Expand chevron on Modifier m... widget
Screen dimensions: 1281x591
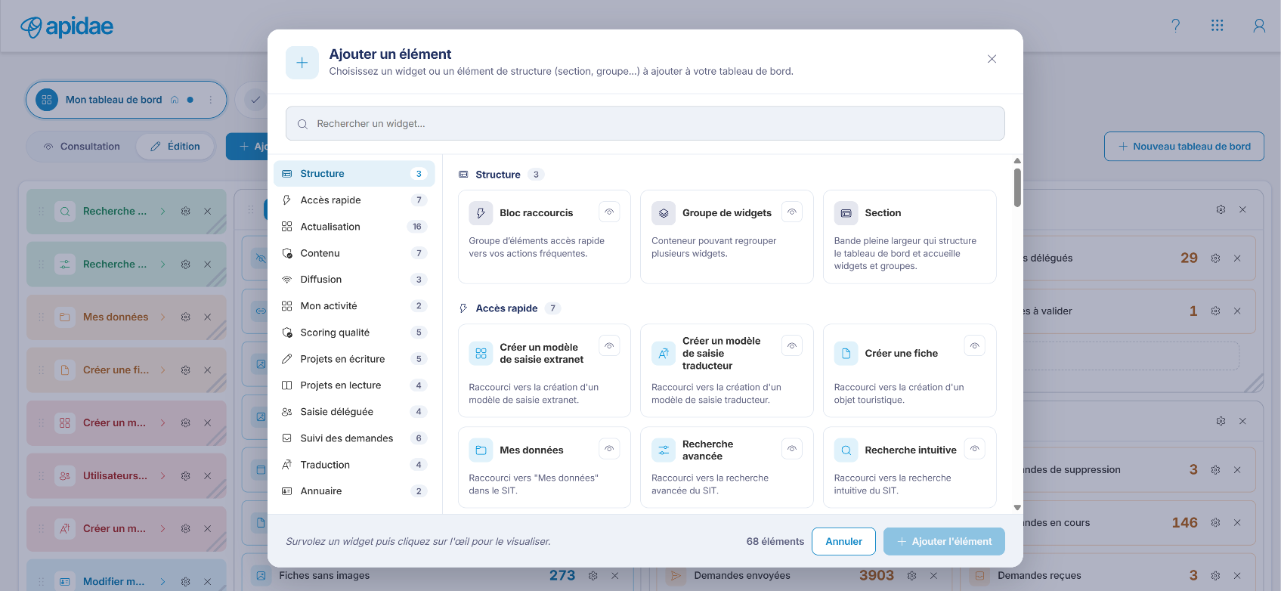pyautogui.click(x=162, y=582)
